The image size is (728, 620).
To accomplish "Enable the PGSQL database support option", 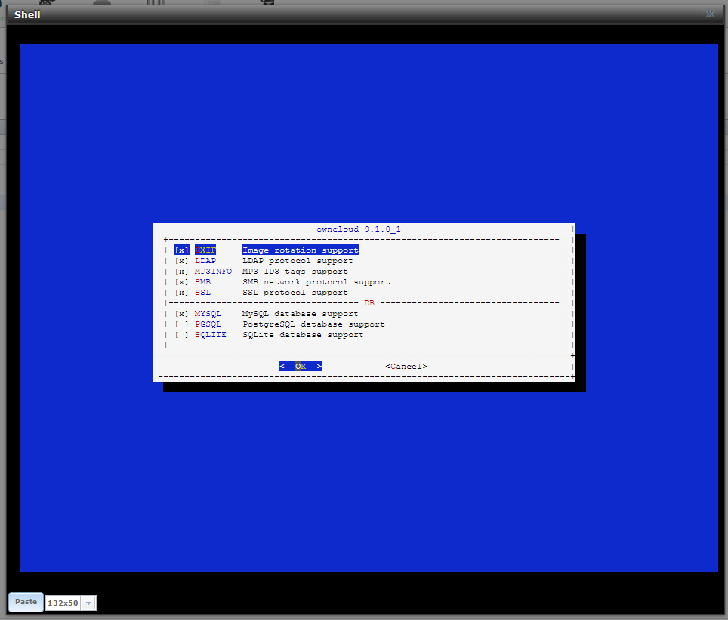I will click(x=181, y=324).
